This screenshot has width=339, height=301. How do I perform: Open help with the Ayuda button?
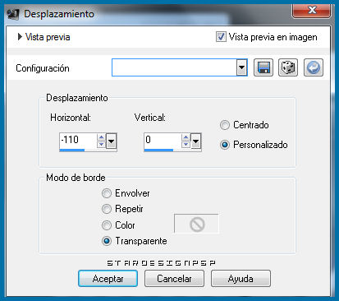[x=241, y=279]
